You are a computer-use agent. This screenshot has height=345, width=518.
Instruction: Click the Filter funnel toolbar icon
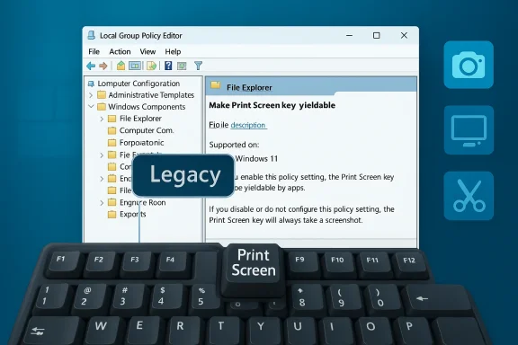(x=198, y=66)
